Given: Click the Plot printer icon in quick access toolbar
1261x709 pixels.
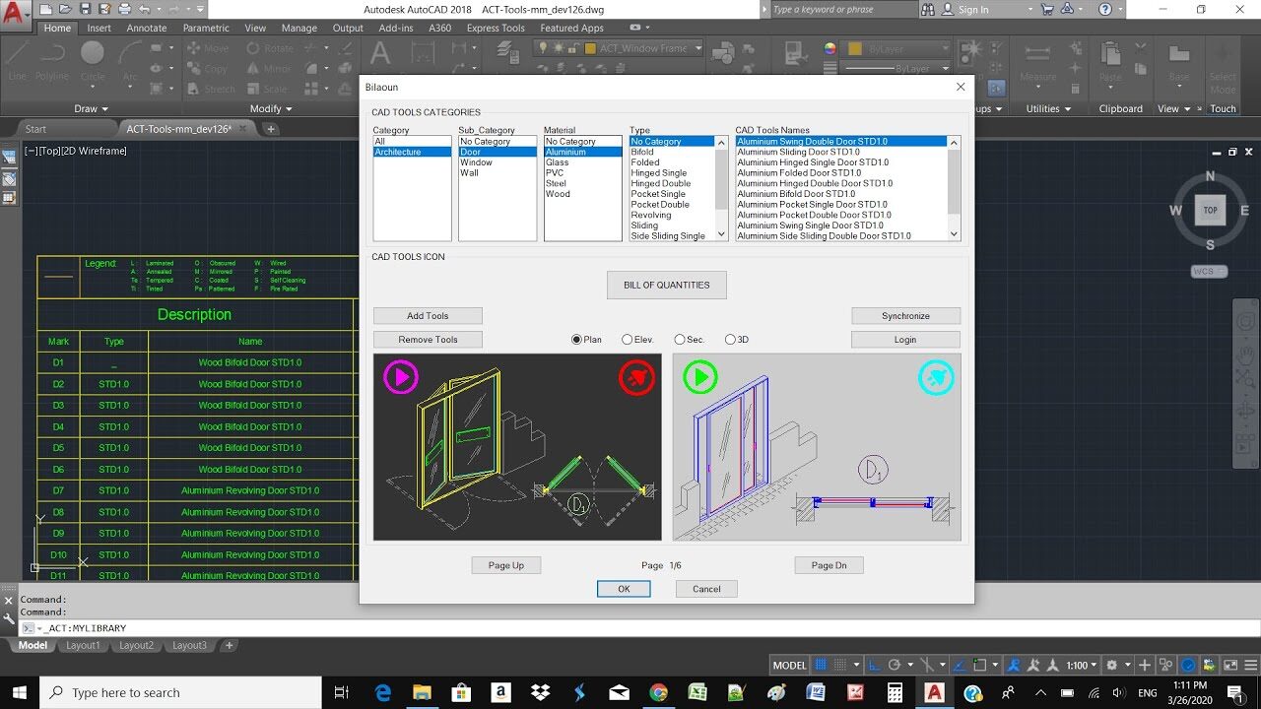Looking at the screenshot, I should (124, 9).
